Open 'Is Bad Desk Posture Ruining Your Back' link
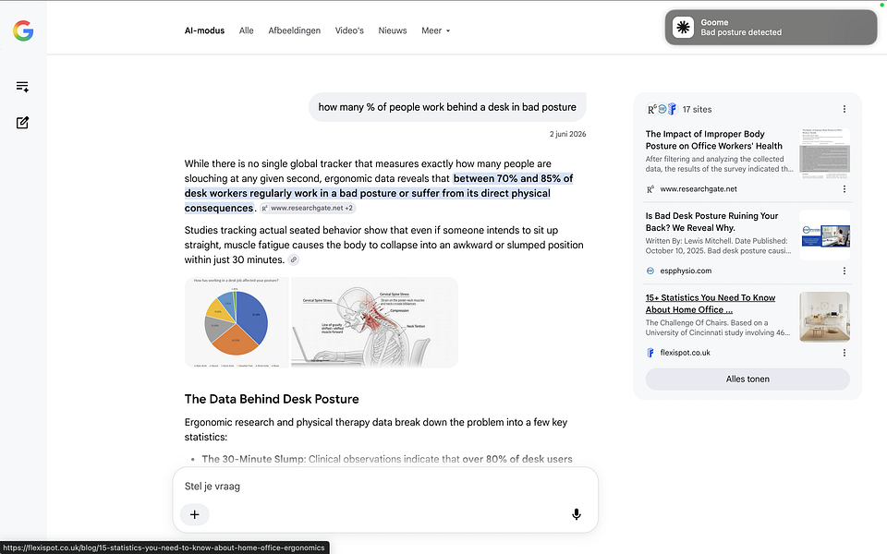The height and width of the screenshot is (554, 887). tap(711, 222)
